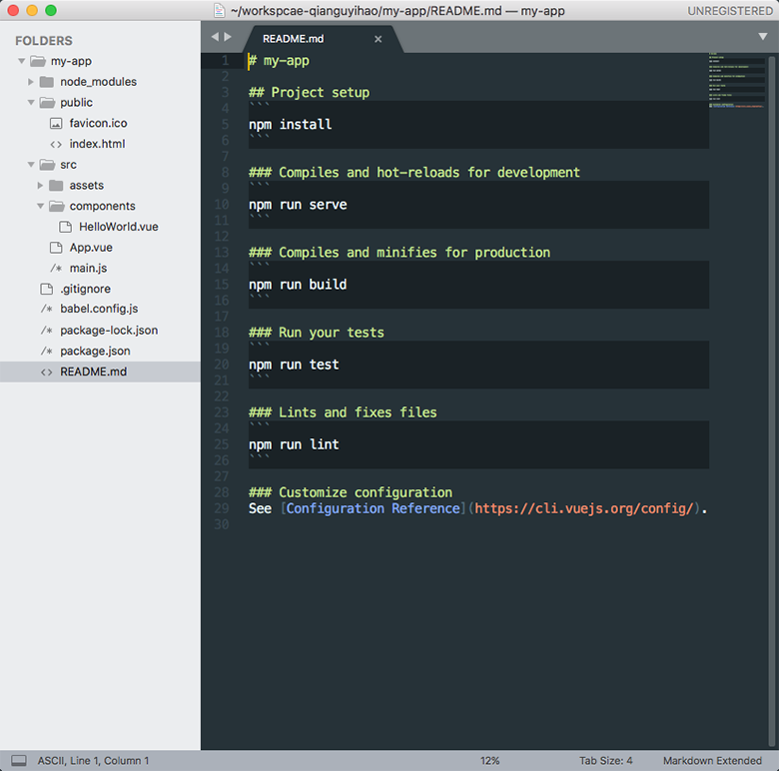Open the tab list dropdown arrow

click(x=763, y=37)
